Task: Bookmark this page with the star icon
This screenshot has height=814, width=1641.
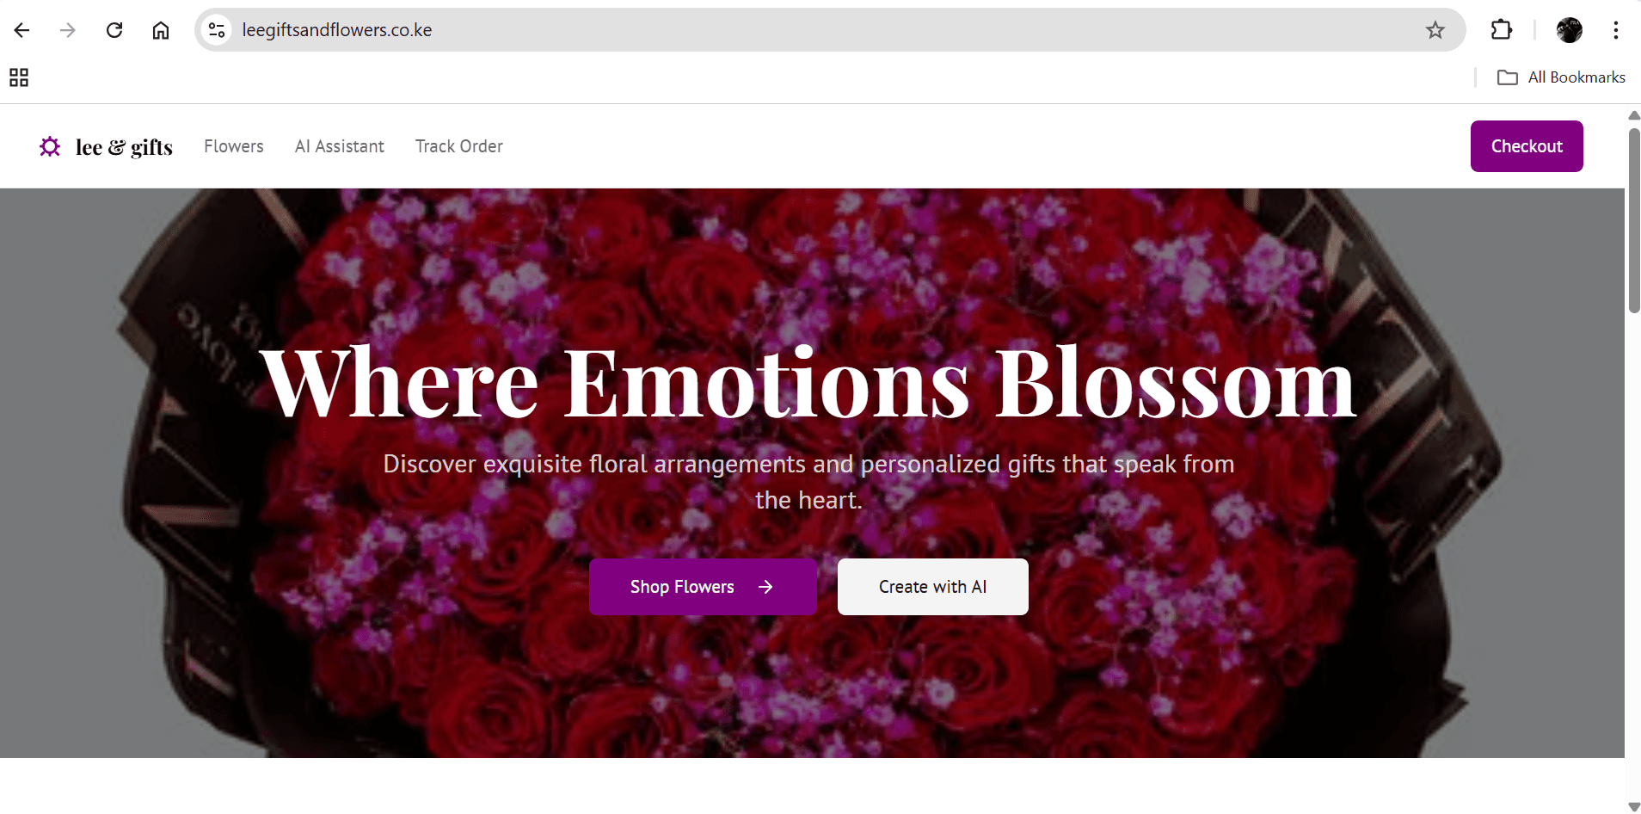Action: pyautogui.click(x=1435, y=30)
